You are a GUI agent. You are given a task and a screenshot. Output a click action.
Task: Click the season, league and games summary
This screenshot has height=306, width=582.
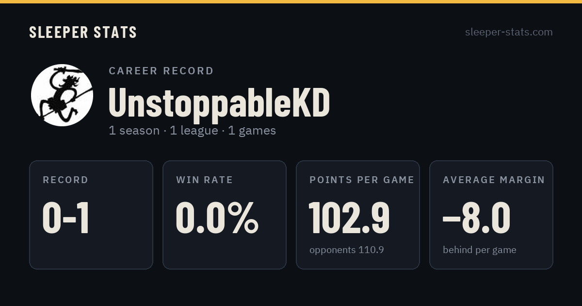point(192,131)
